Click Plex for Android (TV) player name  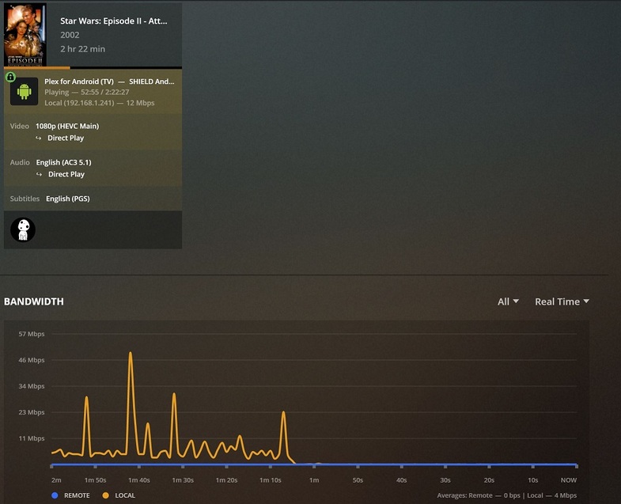[79, 81]
